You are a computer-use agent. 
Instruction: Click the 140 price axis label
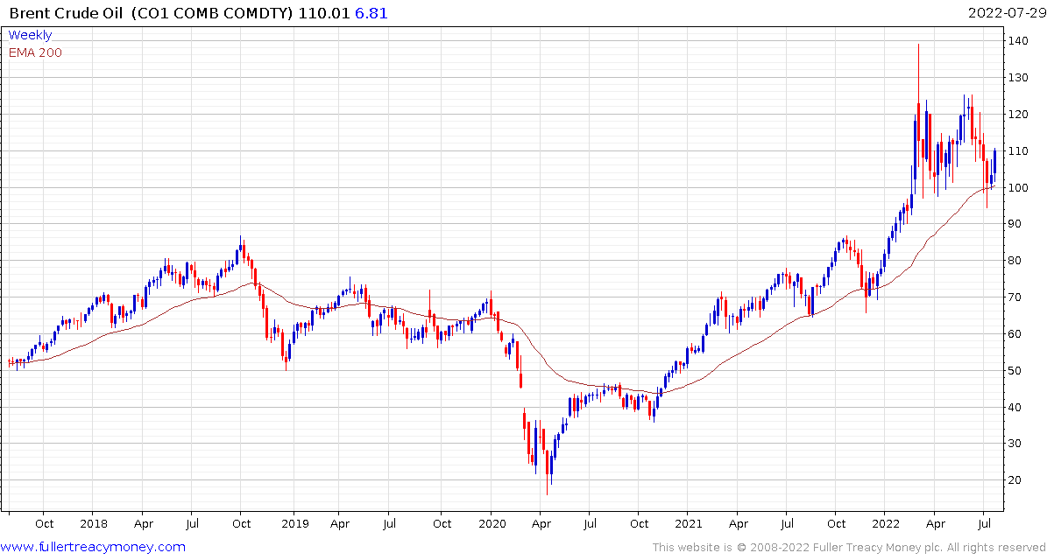click(1018, 41)
